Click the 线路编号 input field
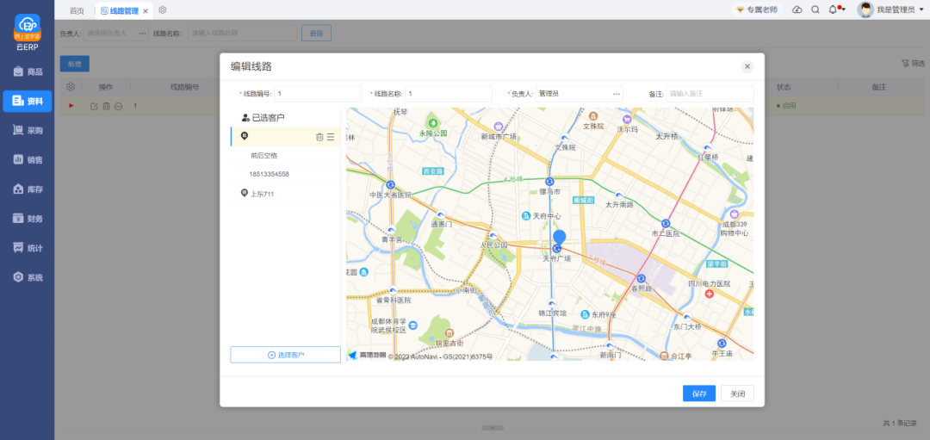 pyautogui.click(x=317, y=94)
